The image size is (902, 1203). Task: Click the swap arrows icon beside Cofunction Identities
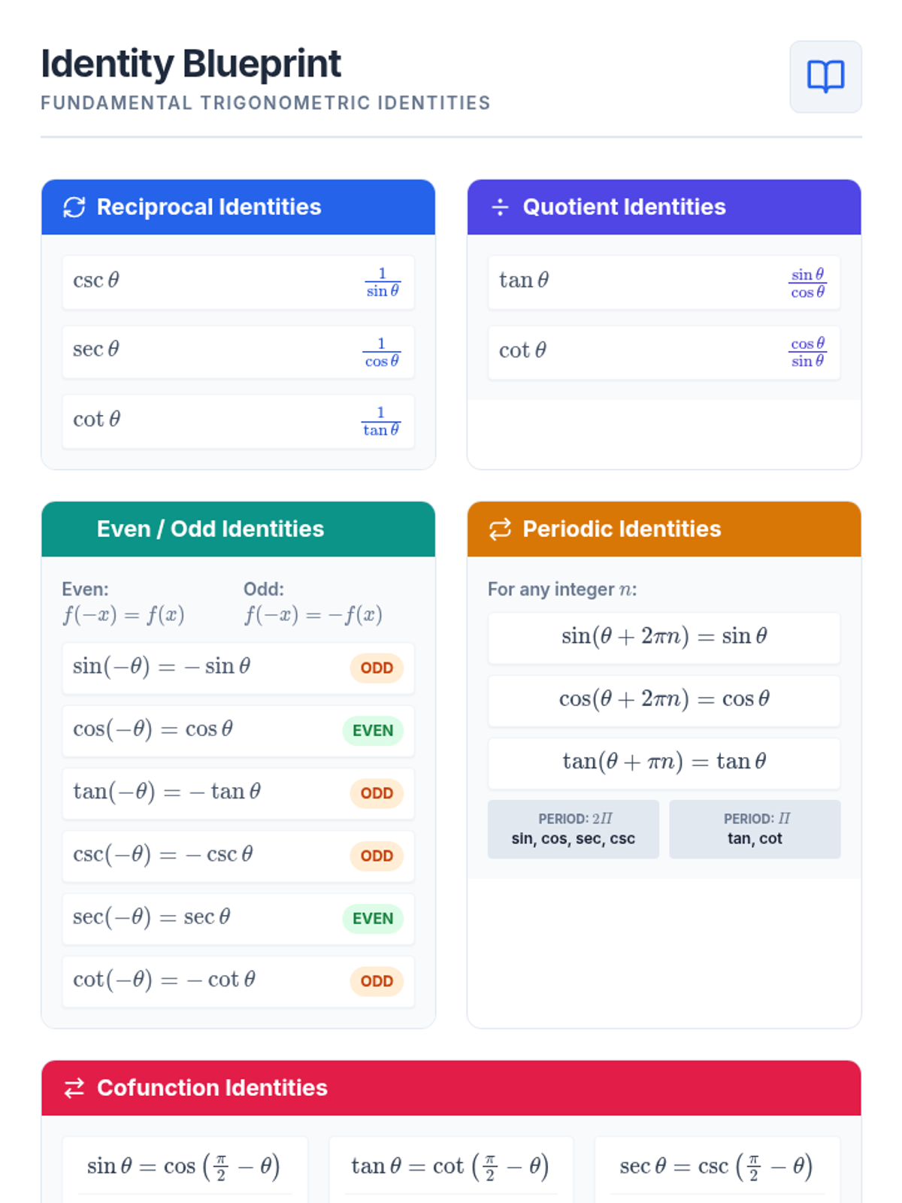[x=74, y=1088]
